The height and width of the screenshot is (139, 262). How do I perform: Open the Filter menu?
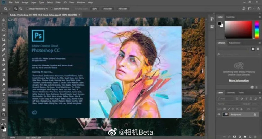58,3
